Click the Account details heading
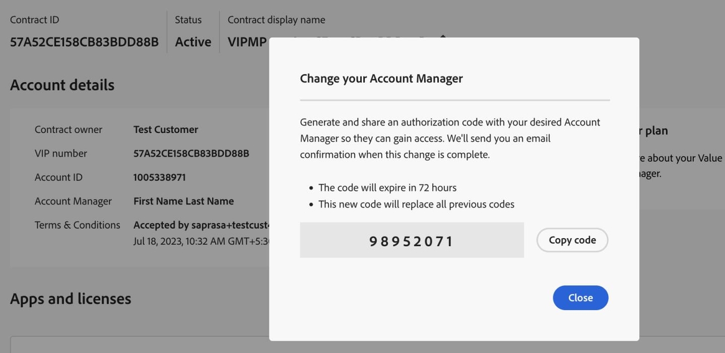This screenshot has height=353, width=725. (x=62, y=85)
